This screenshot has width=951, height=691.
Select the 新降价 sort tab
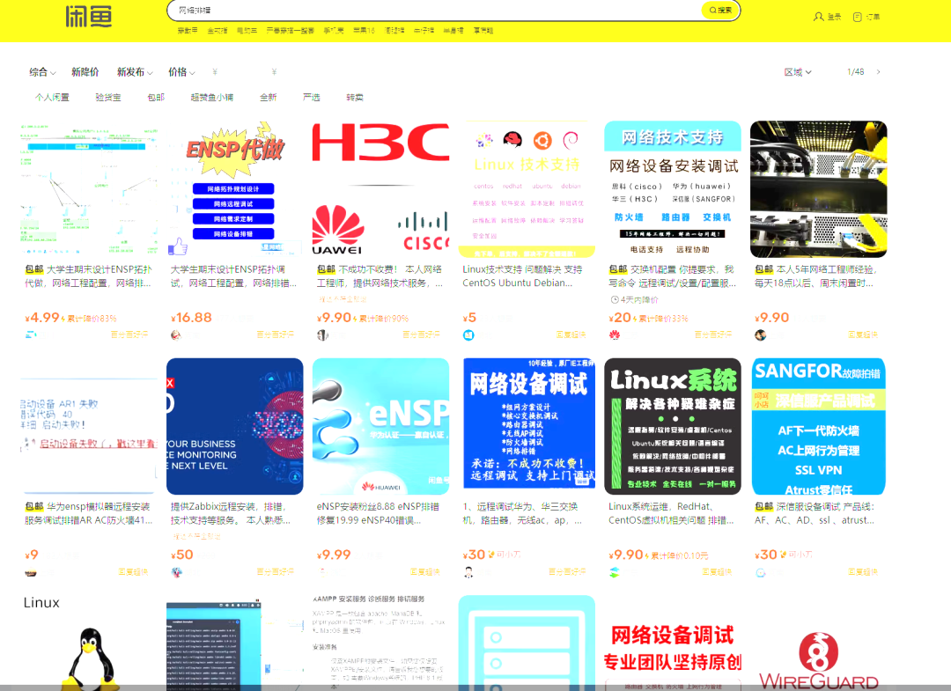[x=85, y=72]
